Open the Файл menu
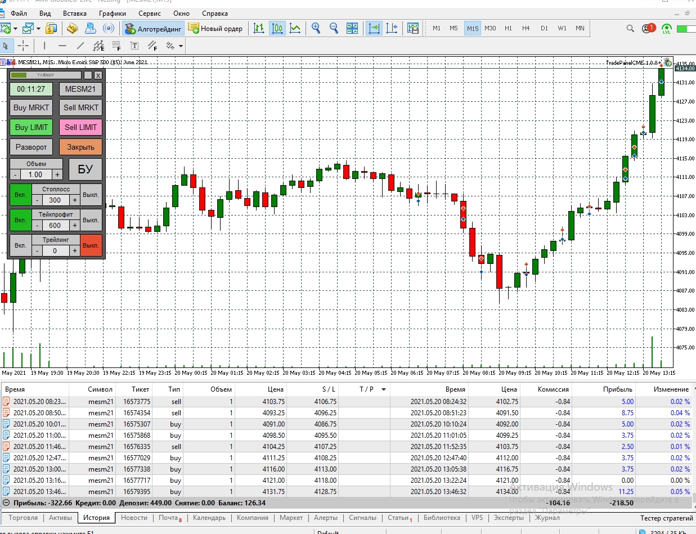 click(19, 13)
